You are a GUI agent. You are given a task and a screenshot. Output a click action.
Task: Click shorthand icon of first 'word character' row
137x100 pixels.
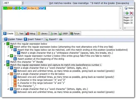[11, 68]
